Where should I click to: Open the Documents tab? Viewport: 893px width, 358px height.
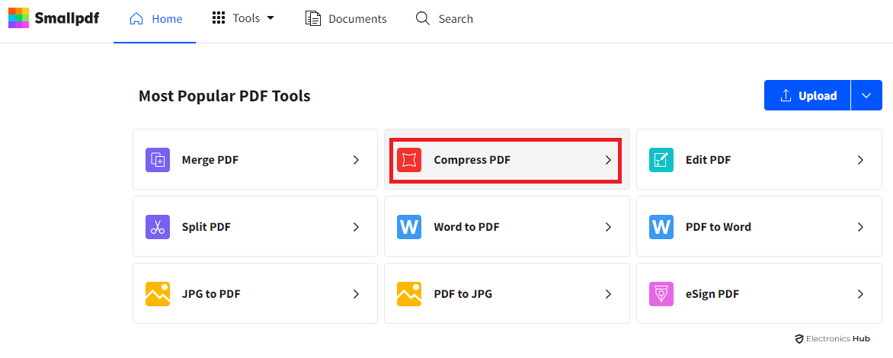tap(346, 19)
